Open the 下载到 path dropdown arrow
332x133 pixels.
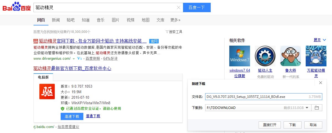point(307,108)
